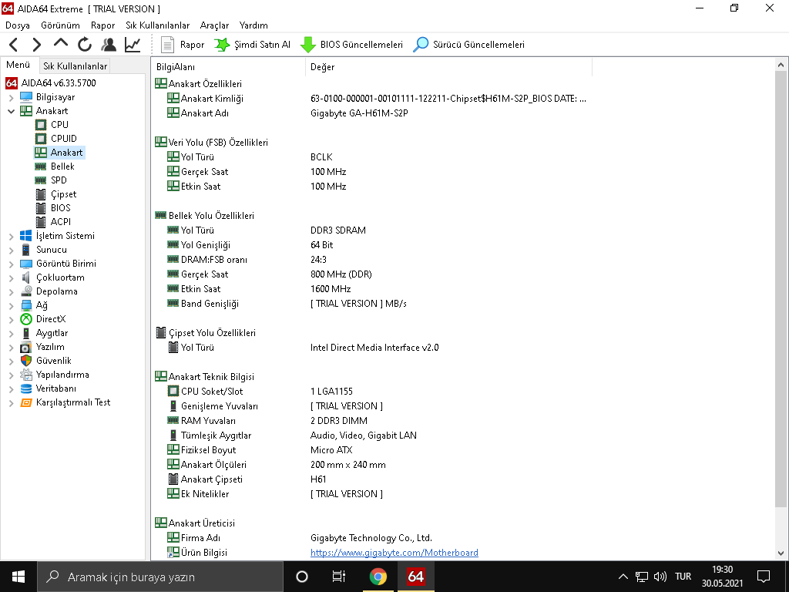Click the taskbar search box
The image size is (789, 592).
click(160, 577)
